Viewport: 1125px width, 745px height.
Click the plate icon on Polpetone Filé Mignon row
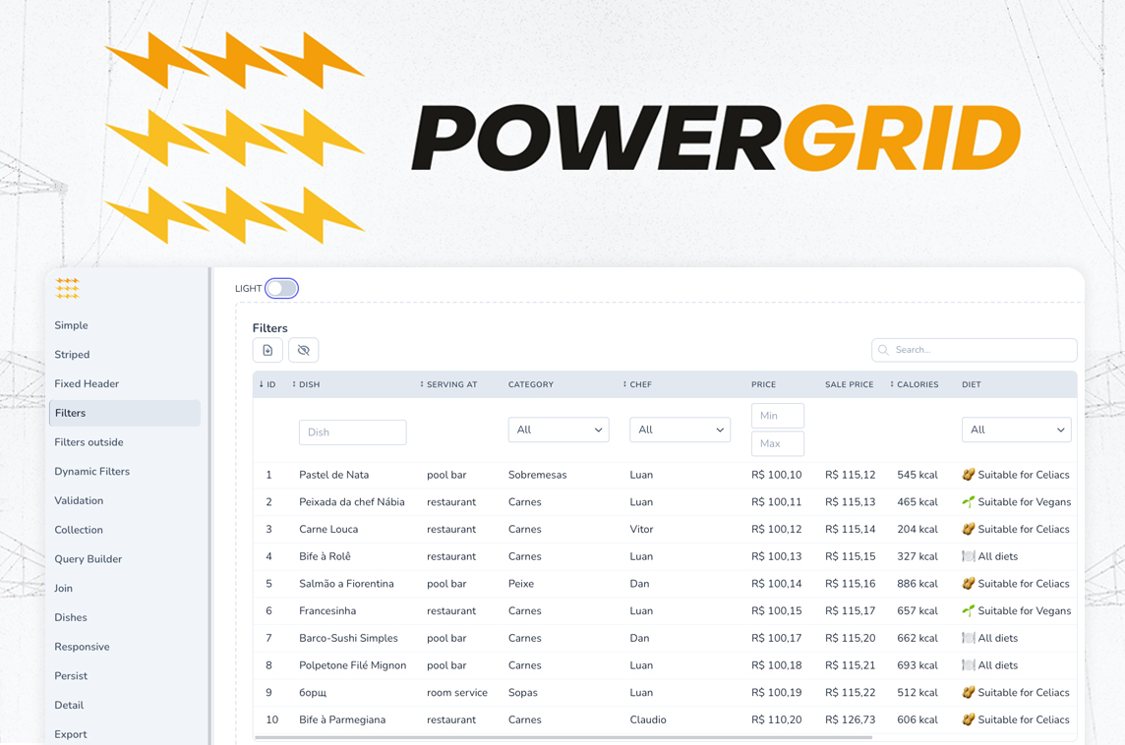point(969,665)
